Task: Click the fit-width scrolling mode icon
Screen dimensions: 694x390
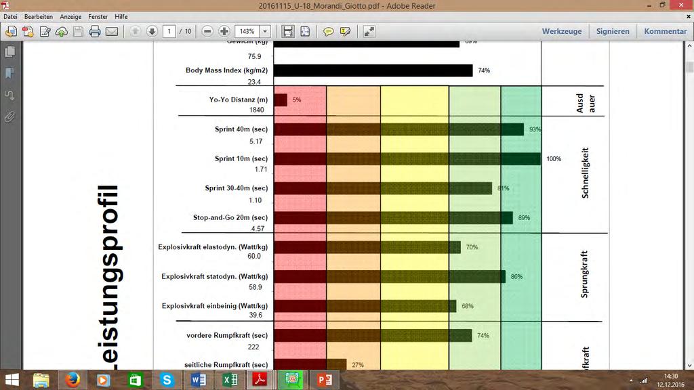Action: pos(287,31)
